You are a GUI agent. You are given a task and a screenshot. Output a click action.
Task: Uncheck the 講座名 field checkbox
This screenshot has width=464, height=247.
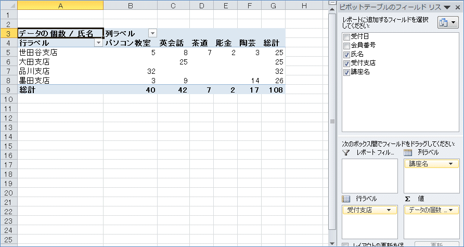point(346,72)
